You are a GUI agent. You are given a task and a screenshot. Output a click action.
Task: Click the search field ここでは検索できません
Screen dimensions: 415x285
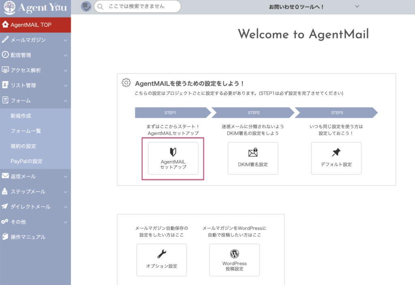pyautogui.click(x=138, y=6)
